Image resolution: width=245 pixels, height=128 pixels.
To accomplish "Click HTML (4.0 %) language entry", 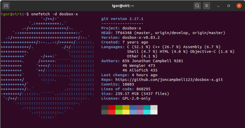I will point(174,52).
